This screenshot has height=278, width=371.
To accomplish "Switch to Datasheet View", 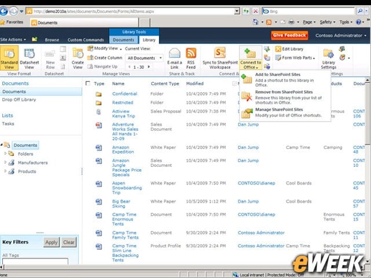I will coord(30,58).
